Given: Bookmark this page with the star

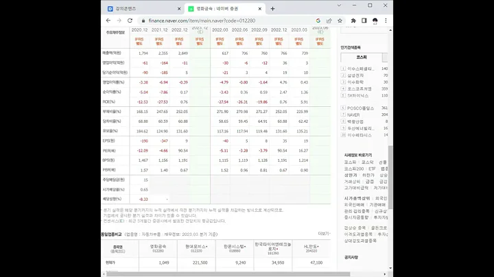Looking at the screenshot, I should (340, 21).
